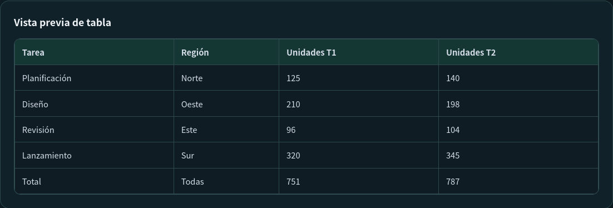Viewport: 613px width, 208px height.
Task: Click the Total row label
Action: (94, 181)
